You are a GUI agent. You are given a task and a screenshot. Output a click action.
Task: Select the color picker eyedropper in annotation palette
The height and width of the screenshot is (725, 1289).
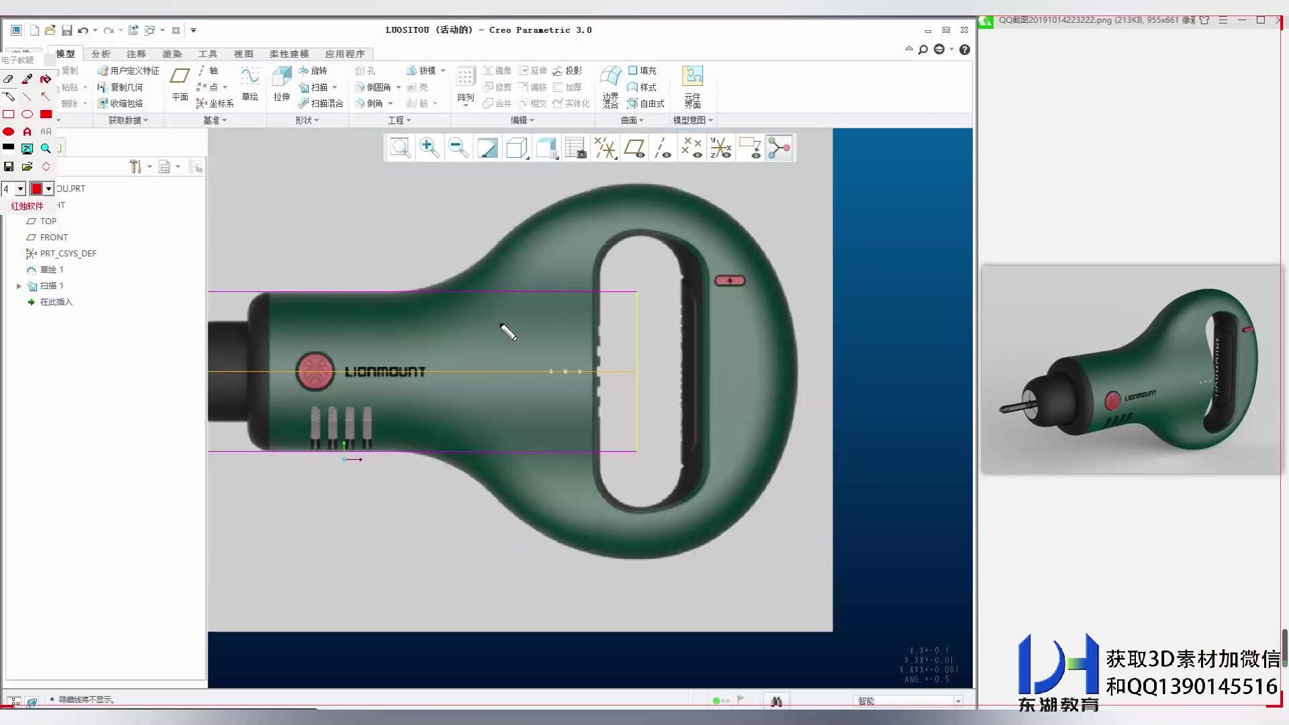27,79
